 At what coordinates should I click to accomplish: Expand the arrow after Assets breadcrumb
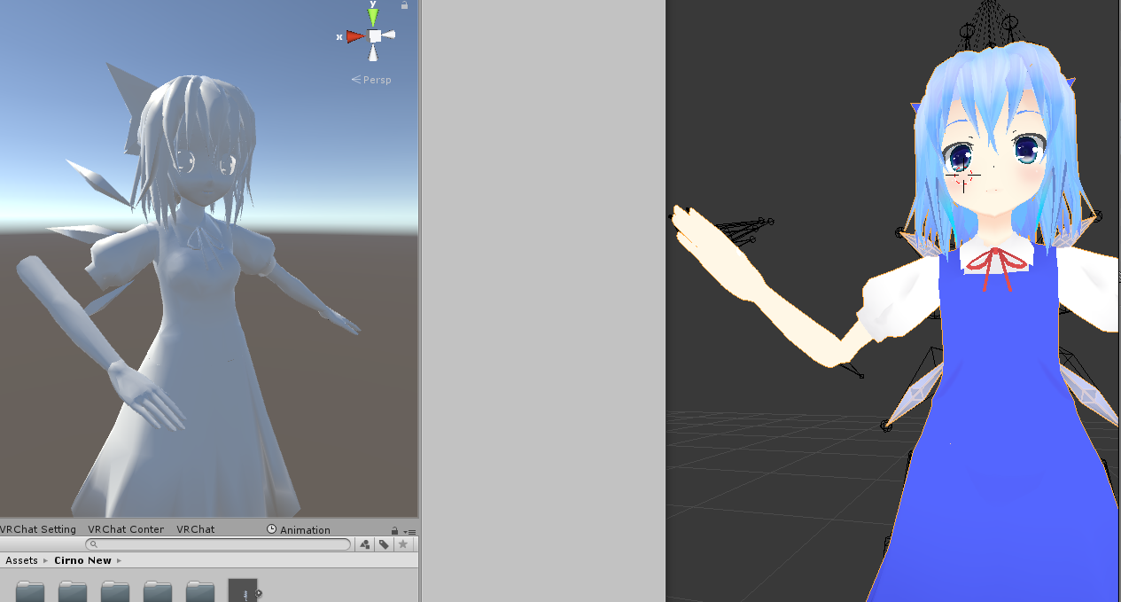(46, 560)
